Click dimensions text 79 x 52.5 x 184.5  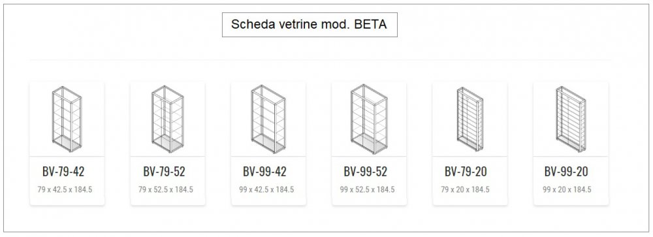[x=166, y=189]
